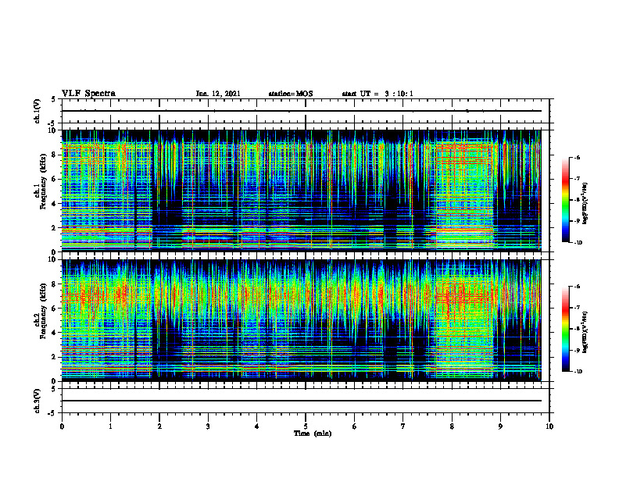The image size is (619, 478).
Task: Click the ch.1 color bar log(PSD) label
Action: pos(585,204)
